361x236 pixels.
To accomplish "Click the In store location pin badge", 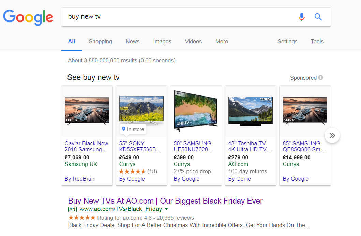I will [133, 129].
